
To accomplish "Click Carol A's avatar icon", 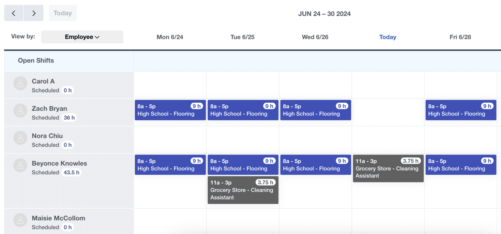I will point(20,83).
